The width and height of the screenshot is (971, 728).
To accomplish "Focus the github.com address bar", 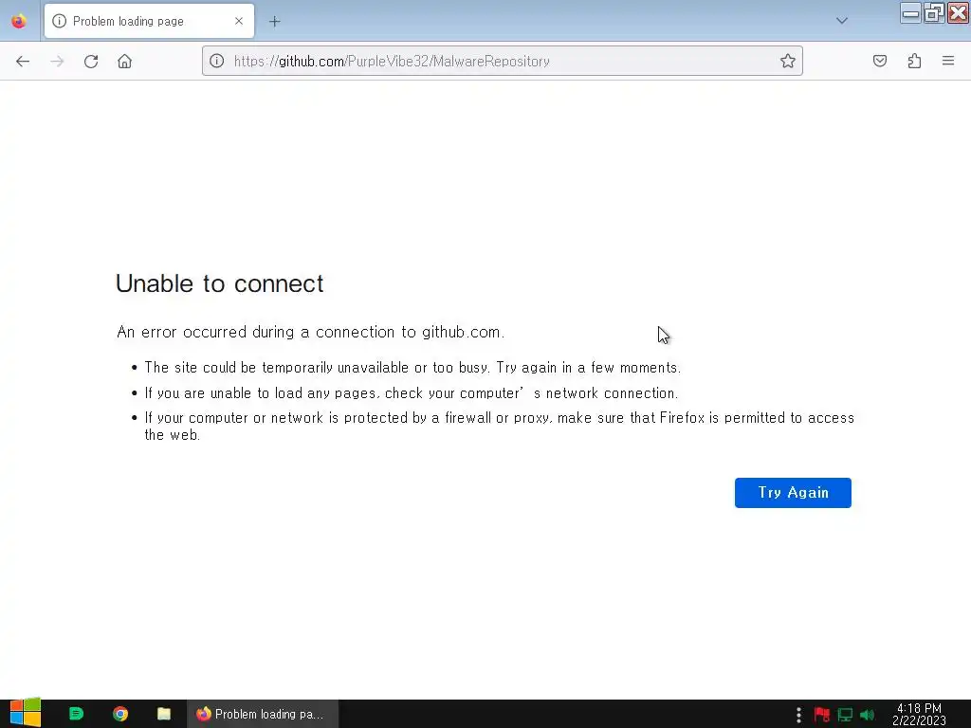I will (503, 61).
